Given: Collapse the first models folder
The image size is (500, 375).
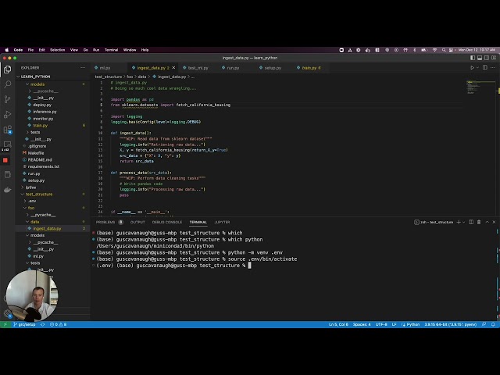Looking at the screenshot, I should point(37,84).
